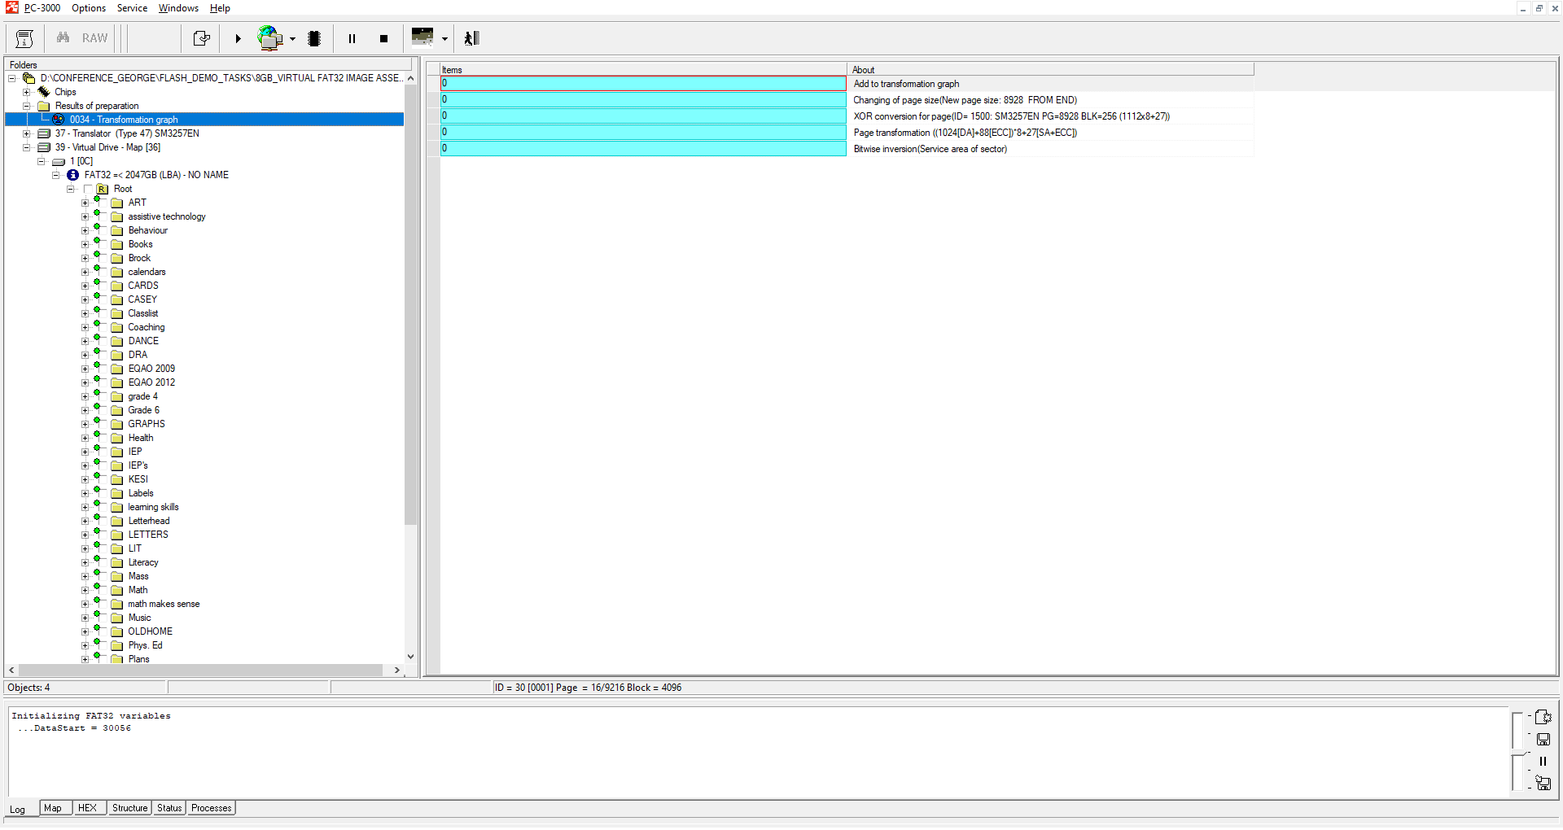Click the globe network computers icon
This screenshot has height=830, width=1563.
[269, 38]
